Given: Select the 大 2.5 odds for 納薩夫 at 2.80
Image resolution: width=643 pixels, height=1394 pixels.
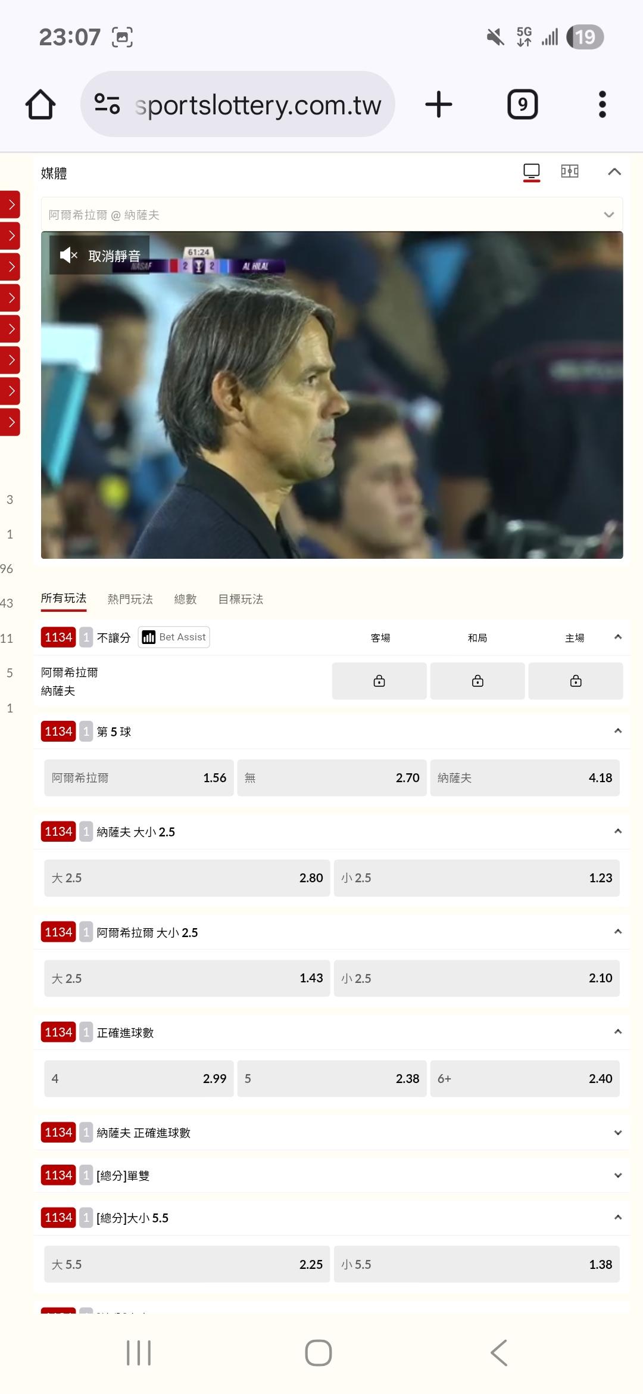Looking at the screenshot, I should coord(187,878).
